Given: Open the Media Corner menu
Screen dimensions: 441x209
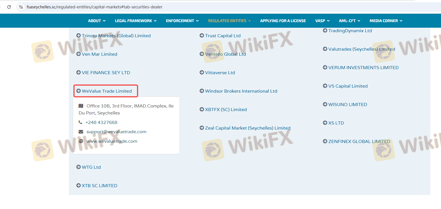Looking at the screenshot, I should [386, 21].
